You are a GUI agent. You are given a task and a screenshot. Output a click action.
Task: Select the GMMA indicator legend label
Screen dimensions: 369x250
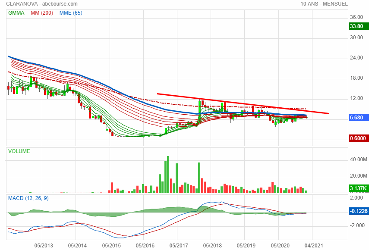16,13
